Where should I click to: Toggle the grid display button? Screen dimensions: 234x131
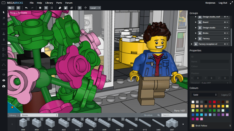(18, 8)
